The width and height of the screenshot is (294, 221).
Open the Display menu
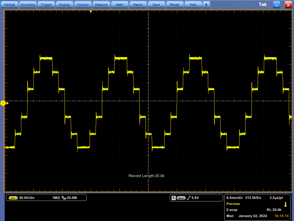[64, 4]
